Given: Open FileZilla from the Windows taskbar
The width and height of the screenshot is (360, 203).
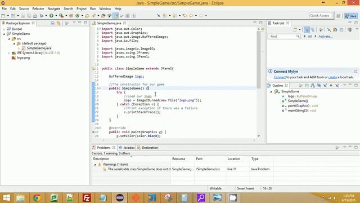Looking at the screenshot, I should [x=87, y=198].
